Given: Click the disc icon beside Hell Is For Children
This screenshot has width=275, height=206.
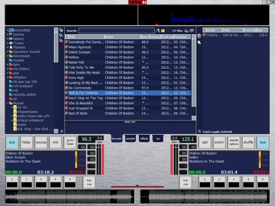Looking at the screenshot, I should pyautogui.click(x=67, y=93).
